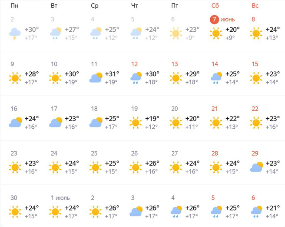Click the partly cloudy icon for June 11
The height and width of the screenshot is (227, 285).
point(96,78)
